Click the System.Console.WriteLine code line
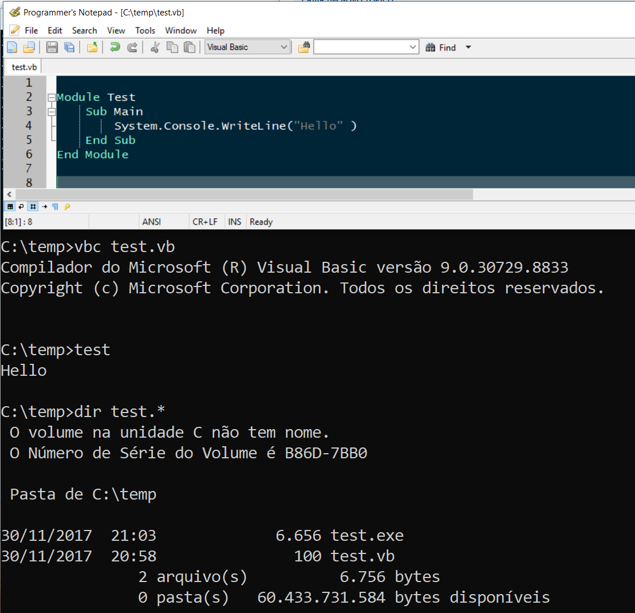Image resolution: width=635 pixels, height=613 pixels. click(x=235, y=126)
